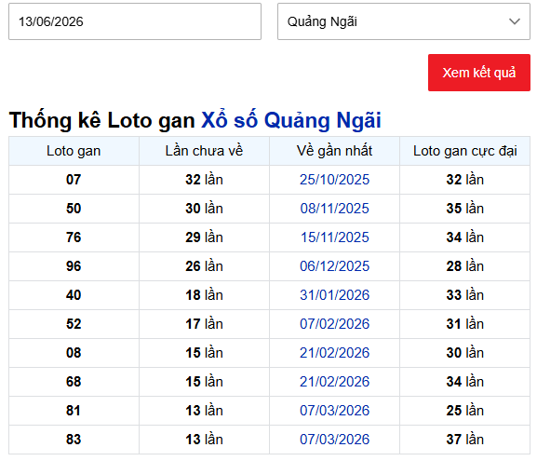Screen dimensions: 537x461
Task: Click the 37 lần maximum cell
Action: pyautogui.click(x=464, y=440)
